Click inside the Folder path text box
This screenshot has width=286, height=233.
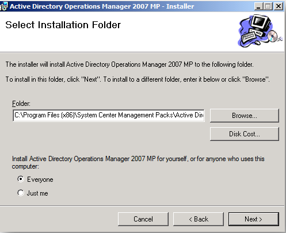(x=109, y=115)
